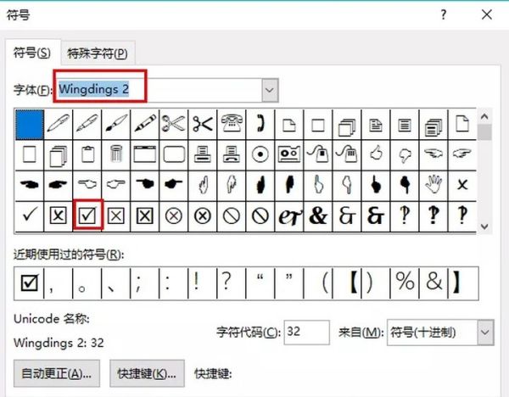Click the Wingdings 2 font name field
This screenshot has width=509, height=397.
click(160, 90)
